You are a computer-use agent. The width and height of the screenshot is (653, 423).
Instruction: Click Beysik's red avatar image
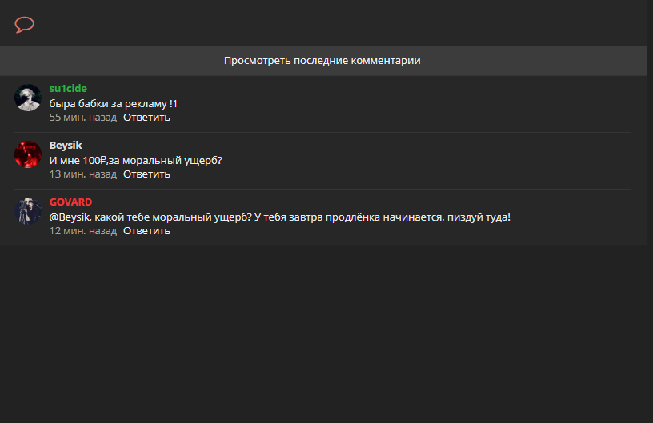tap(28, 154)
